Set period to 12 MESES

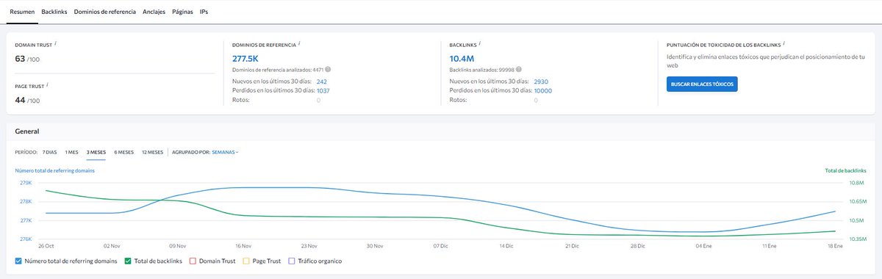point(152,152)
